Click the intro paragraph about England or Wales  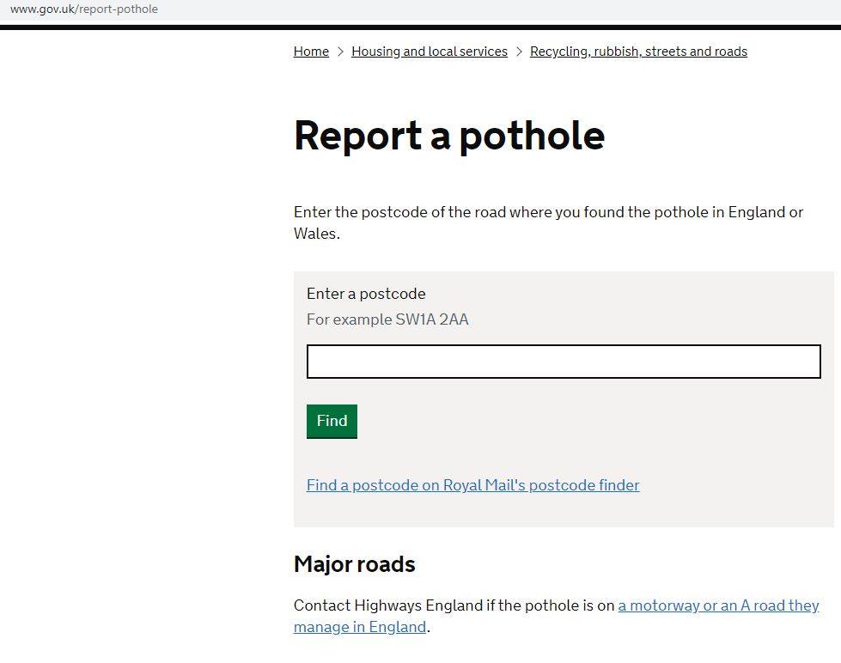tap(548, 213)
